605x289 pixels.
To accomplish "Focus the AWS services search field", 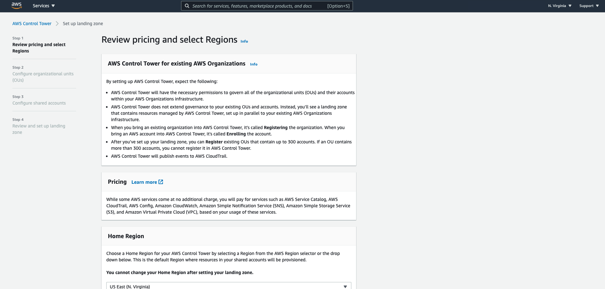I will pyautogui.click(x=267, y=6).
